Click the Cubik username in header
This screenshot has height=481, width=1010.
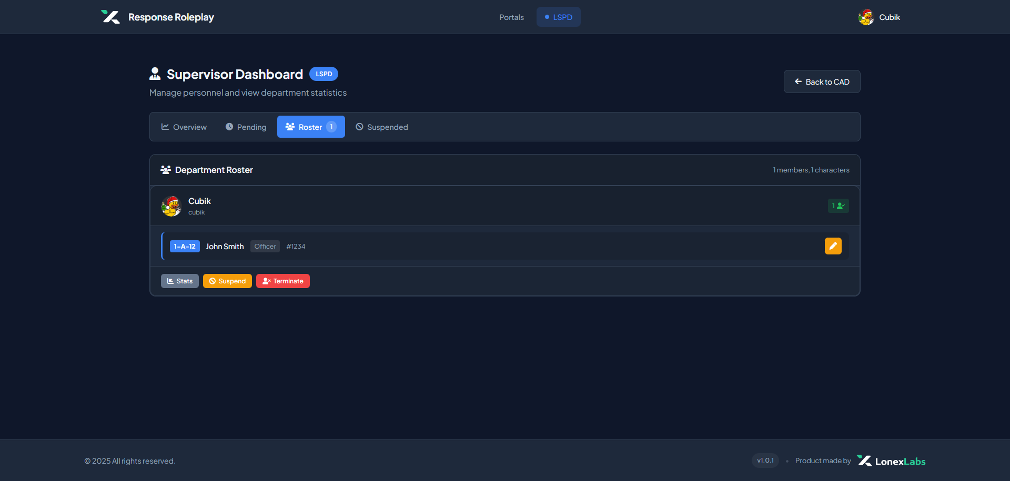[890, 17]
